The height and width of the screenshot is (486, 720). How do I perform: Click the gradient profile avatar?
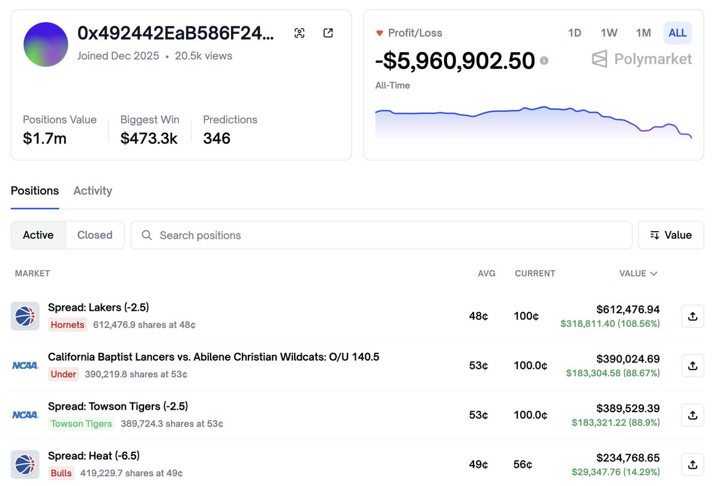pyautogui.click(x=46, y=44)
